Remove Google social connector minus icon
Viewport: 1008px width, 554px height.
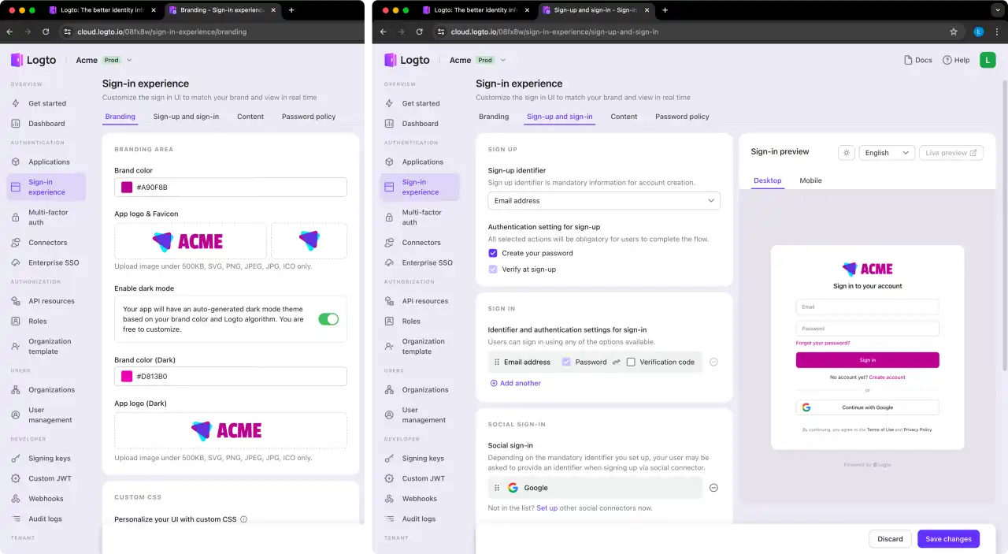pos(713,488)
